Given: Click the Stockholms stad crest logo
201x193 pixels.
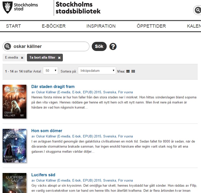Looking at the screenshot, I should tap(8, 7).
